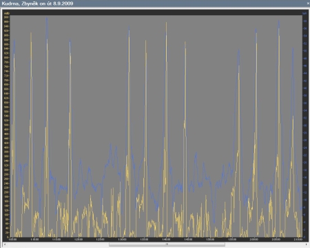Click the grip at the scrollbar thumb's center
Screen dimensions: 310x248
pos(167,245)
